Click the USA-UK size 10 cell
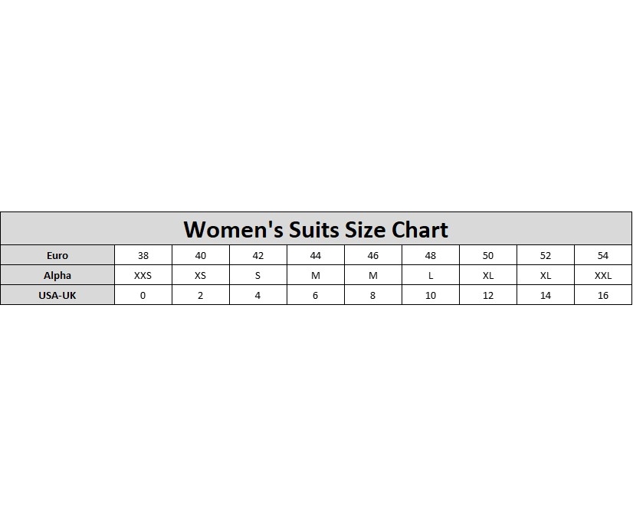 click(431, 296)
